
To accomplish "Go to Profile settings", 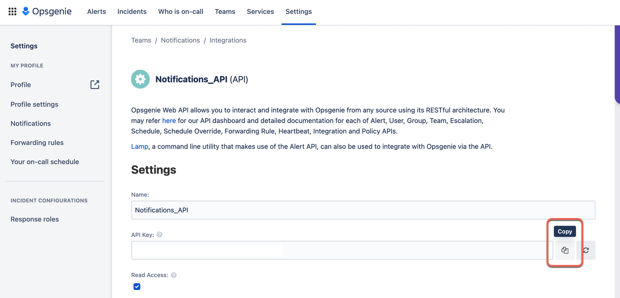I will [35, 104].
